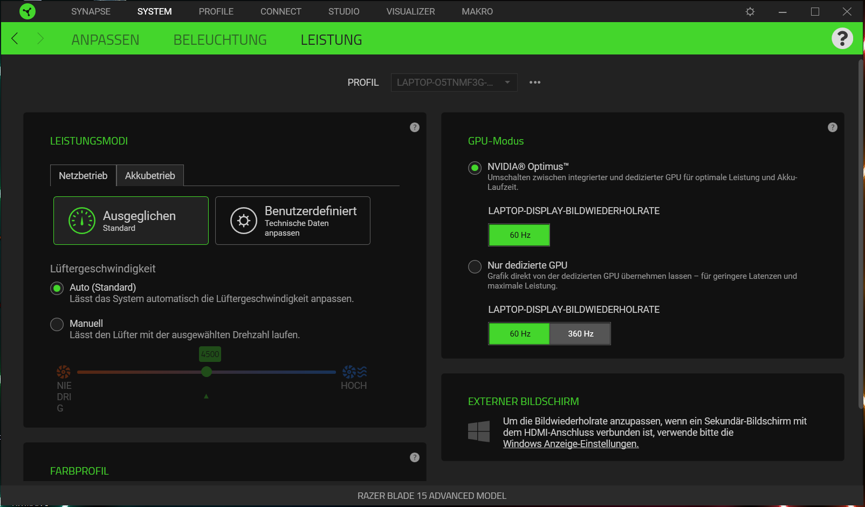Select NVIDIA Optimus GPU mode
865x507 pixels.
click(475, 168)
